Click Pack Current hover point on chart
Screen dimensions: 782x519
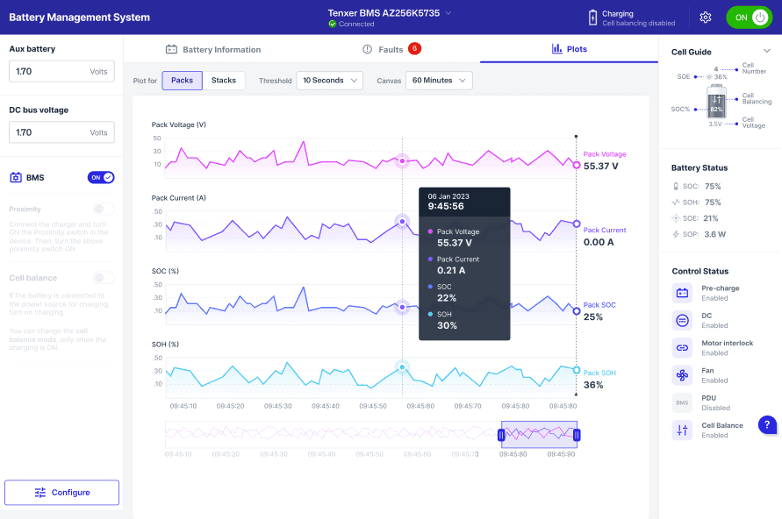pyautogui.click(x=402, y=222)
